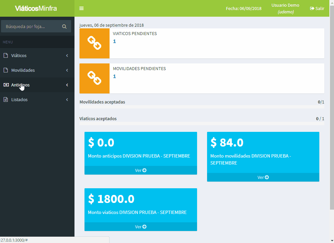Click the Movilidades aceptadas progress bar
Image resolution: width=334 pixels, height=243 pixels.
[x=202, y=107]
